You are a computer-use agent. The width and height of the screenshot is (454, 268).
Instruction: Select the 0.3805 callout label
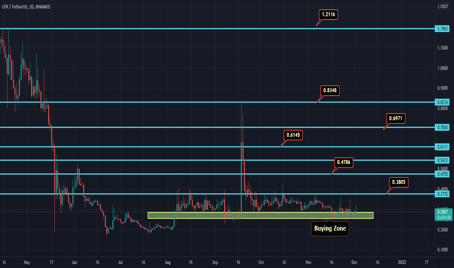[x=398, y=182]
